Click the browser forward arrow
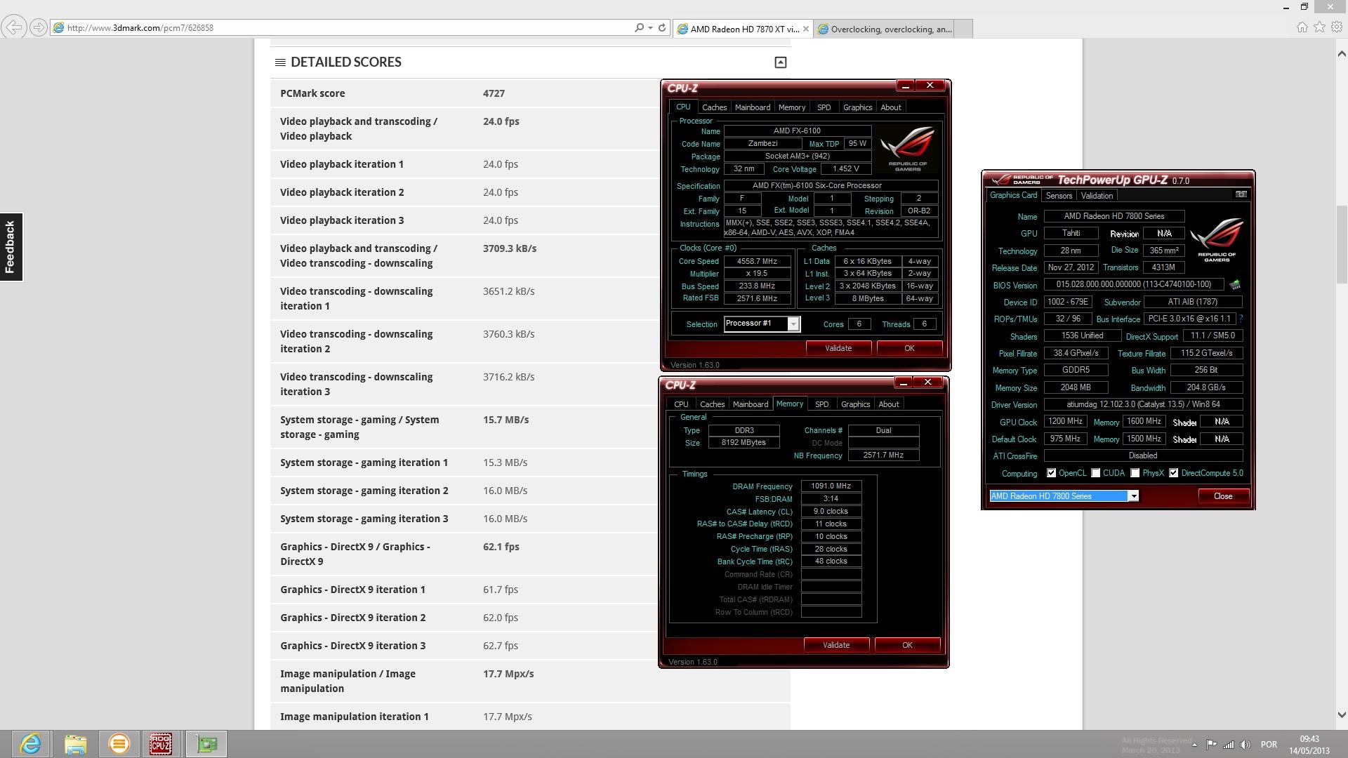Image resolution: width=1348 pixels, height=758 pixels. 39,27
